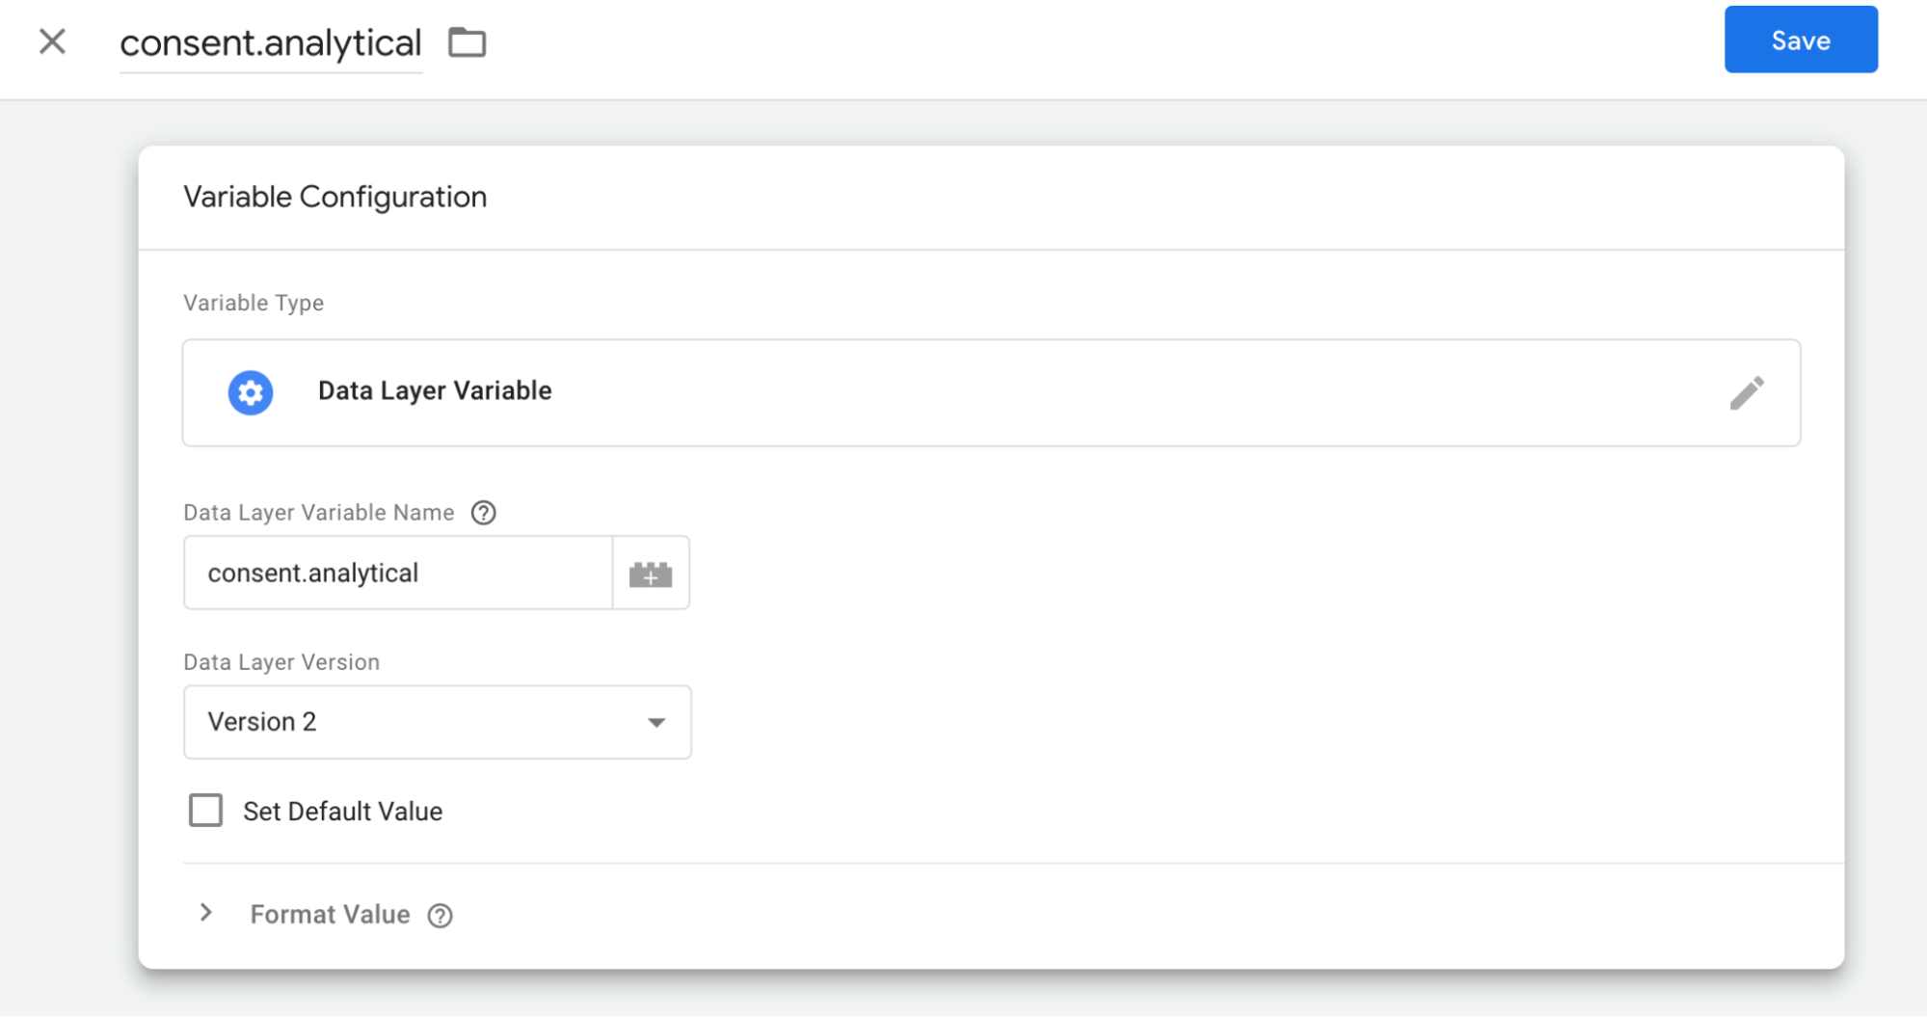Expand Format Value using its chevron

(205, 913)
